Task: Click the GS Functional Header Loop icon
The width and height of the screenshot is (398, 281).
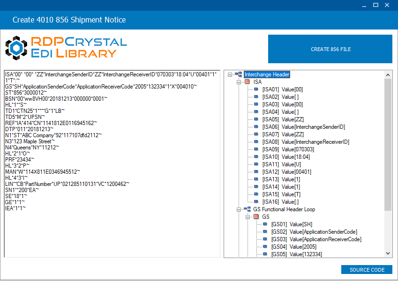Action: pos(247,209)
